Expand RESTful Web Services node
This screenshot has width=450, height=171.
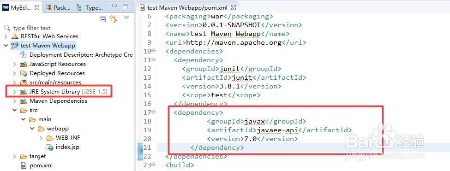[6, 36]
